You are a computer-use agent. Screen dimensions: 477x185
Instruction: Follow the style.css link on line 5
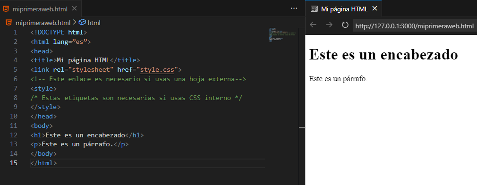pos(157,69)
